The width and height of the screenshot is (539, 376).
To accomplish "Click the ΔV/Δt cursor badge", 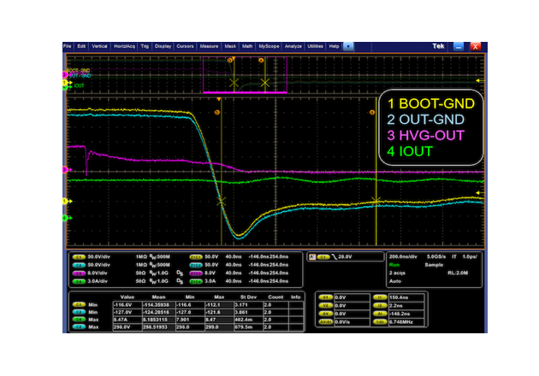I will pos(325,322).
